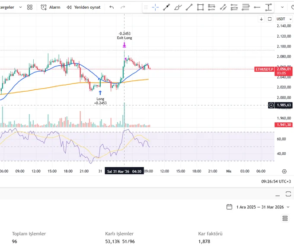This screenshot has height=249, width=294.
Task: Select the trend line tool
Action: click(189, 7)
